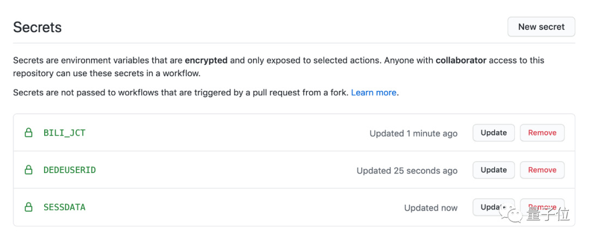589x240 pixels.
Task: Select the SESSDATA secret name
Action: click(64, 207)
